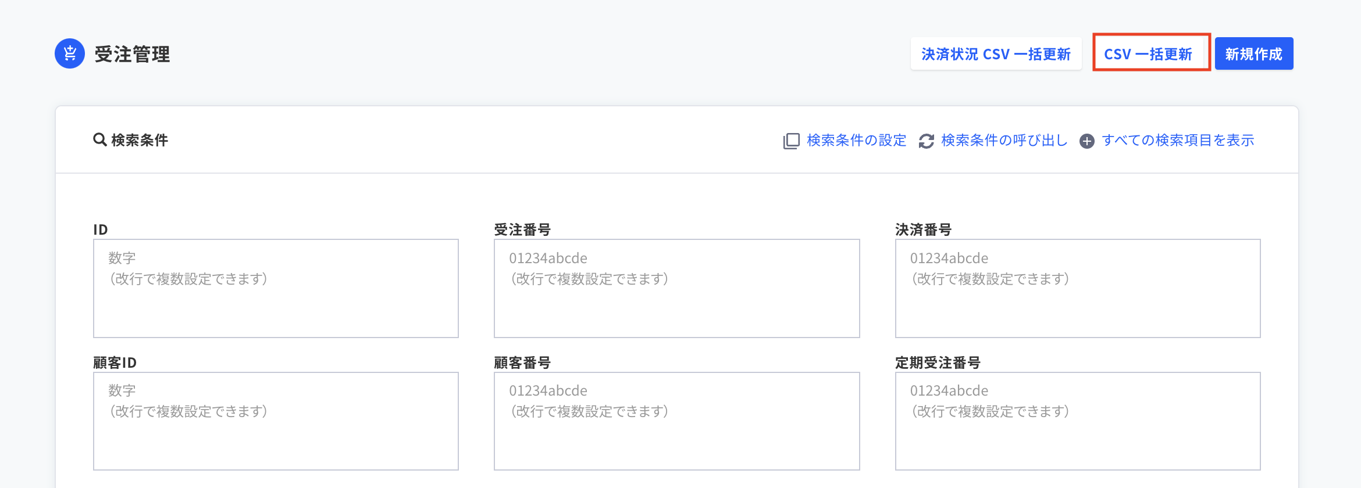Viewport: 1361px width, 488px height.
Task: Click the 受注管理 page title
Action: tap(132, 54)
